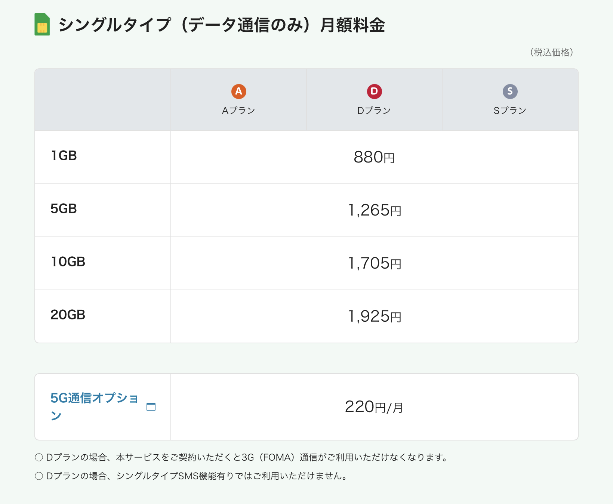Click the 10GB row label
The image size is (613, 504).
click(68, 262)
